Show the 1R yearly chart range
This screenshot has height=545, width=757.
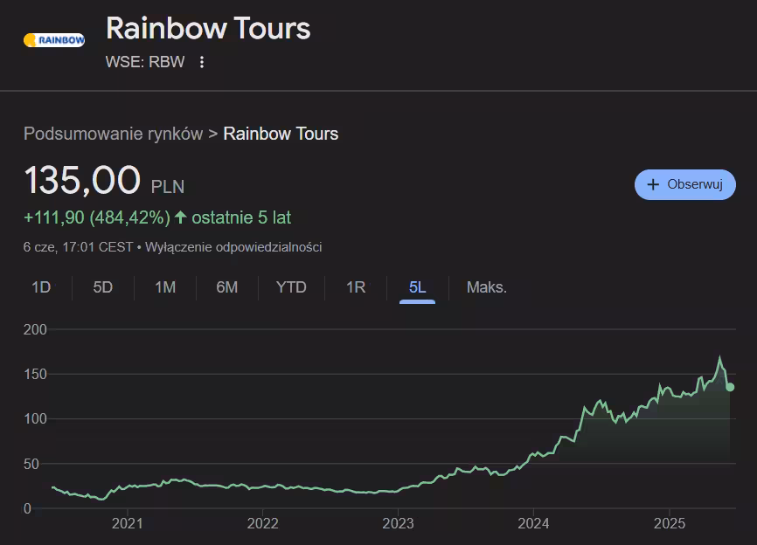[x=356, y=287]
